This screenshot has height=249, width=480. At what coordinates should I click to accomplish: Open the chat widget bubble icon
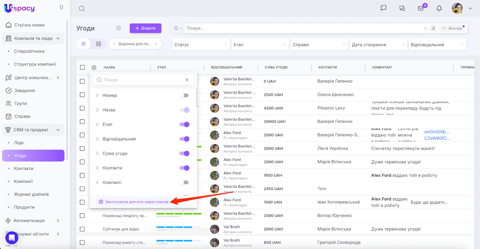click(x=12, y=238)
